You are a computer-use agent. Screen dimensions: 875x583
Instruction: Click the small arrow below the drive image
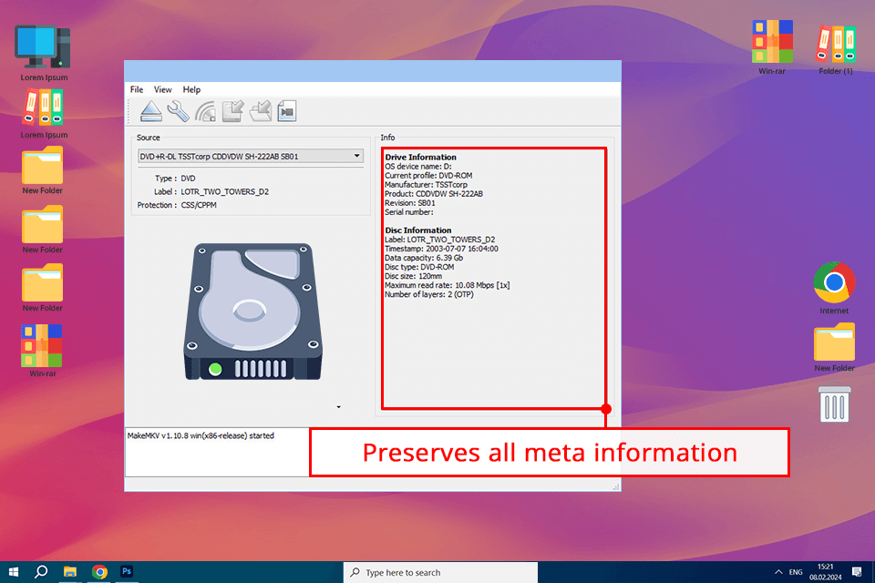[338, 407]
